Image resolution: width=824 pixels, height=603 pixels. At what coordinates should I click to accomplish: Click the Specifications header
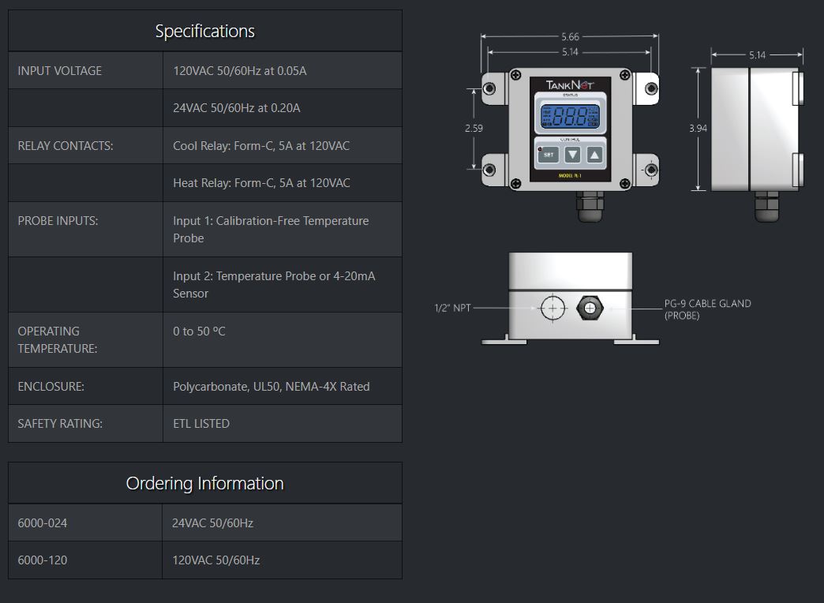coord(204,30)
